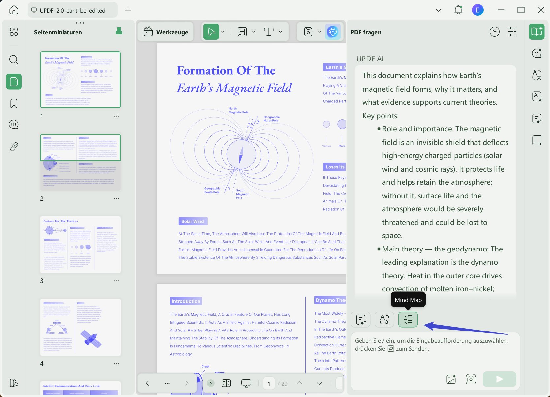The height and width of the screenshot is (397, 550).
Task: Open the summarize mode in right sidebar
Action: point(537,118)
